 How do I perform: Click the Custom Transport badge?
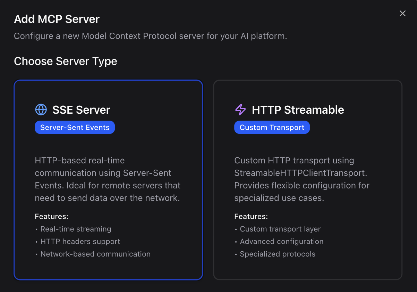(272, 127)
